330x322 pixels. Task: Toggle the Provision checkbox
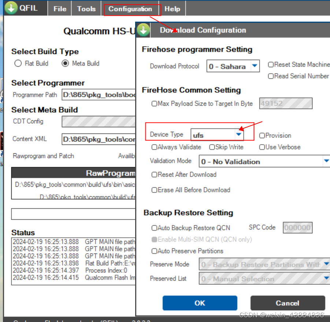pyautogui.click(x=262, y=135)
